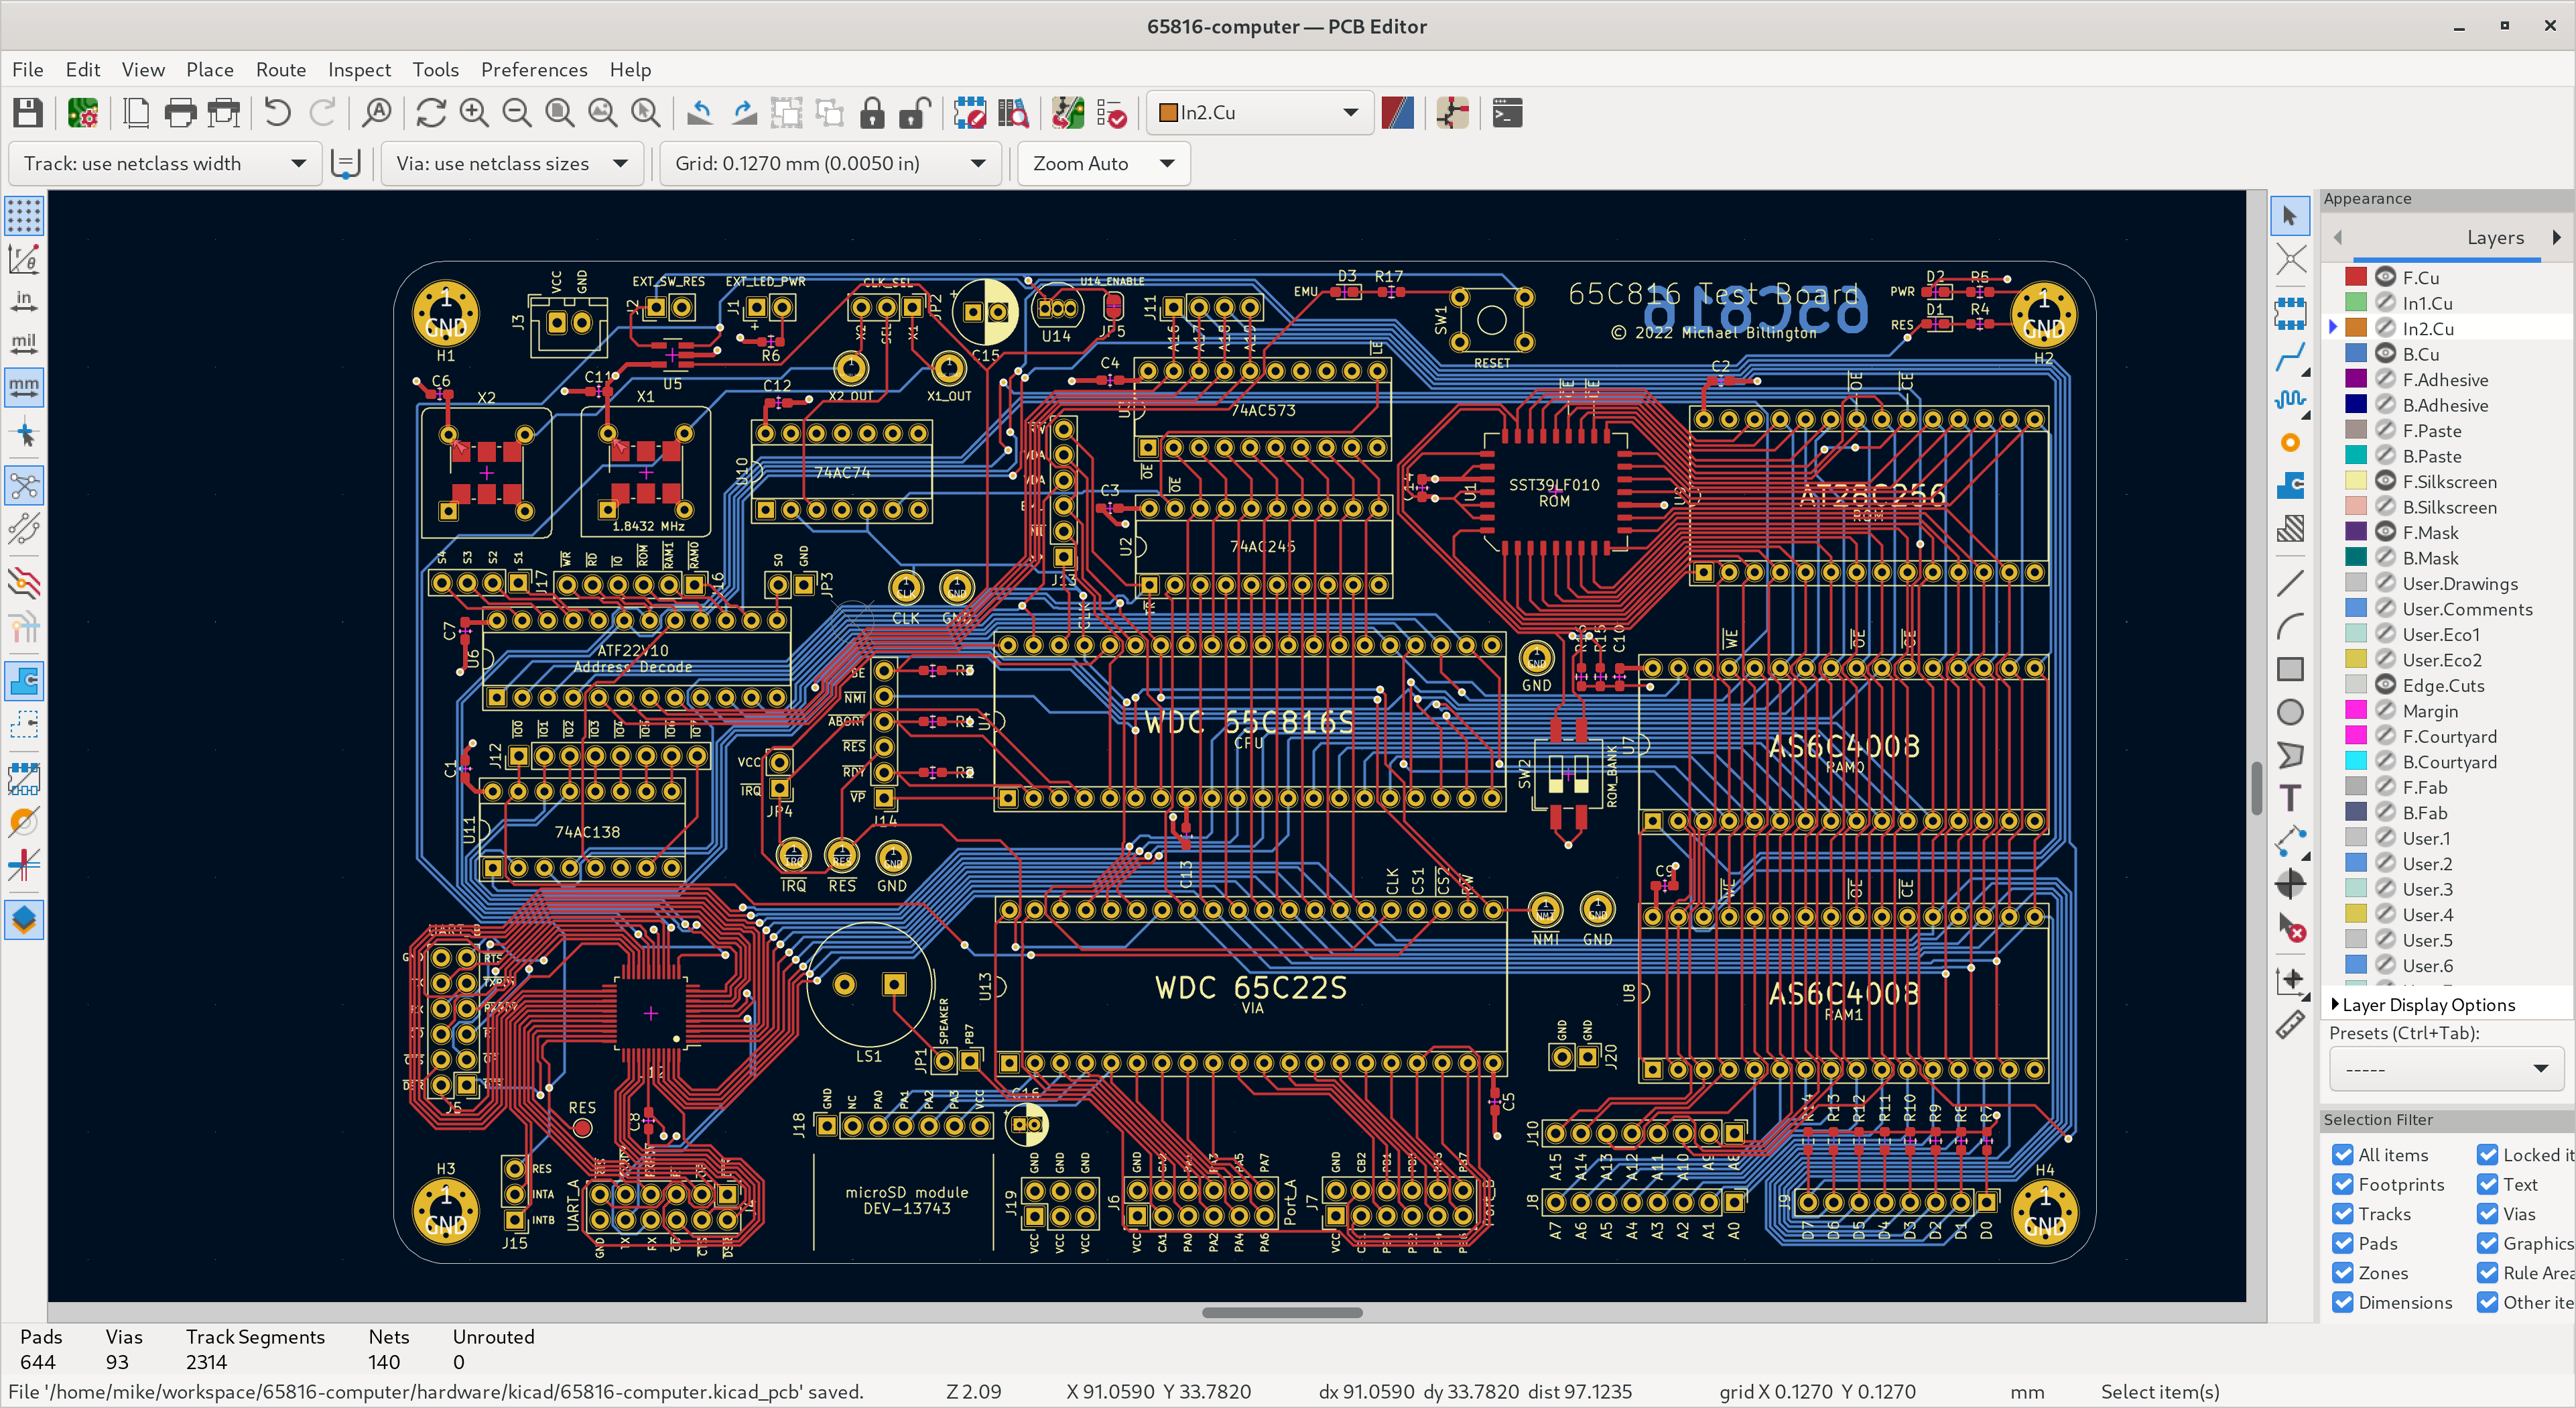This screenshot has width=2576, height=1408.
Task: Click the B.Cu blue color swatch
Action: point(2356,353)
